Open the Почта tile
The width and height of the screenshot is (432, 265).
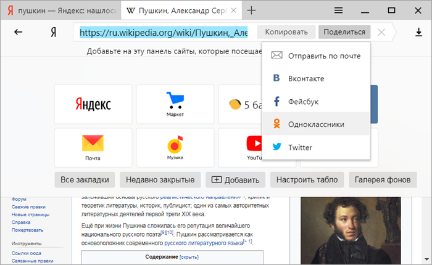[x=93, y=147]
